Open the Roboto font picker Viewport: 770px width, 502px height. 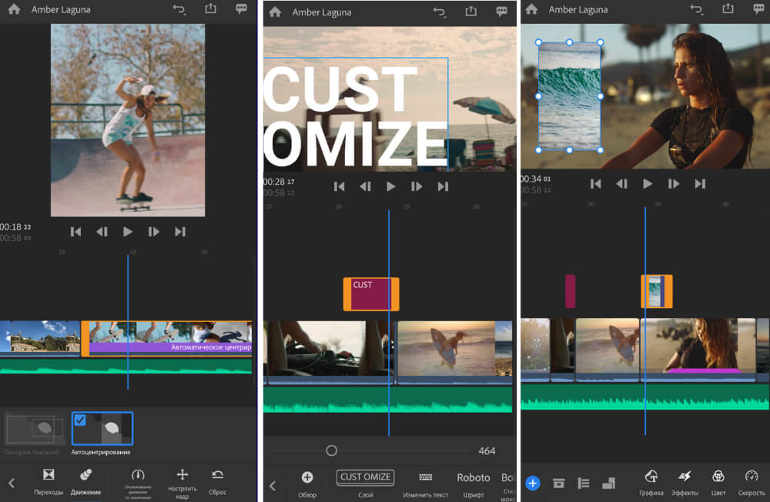474,477
